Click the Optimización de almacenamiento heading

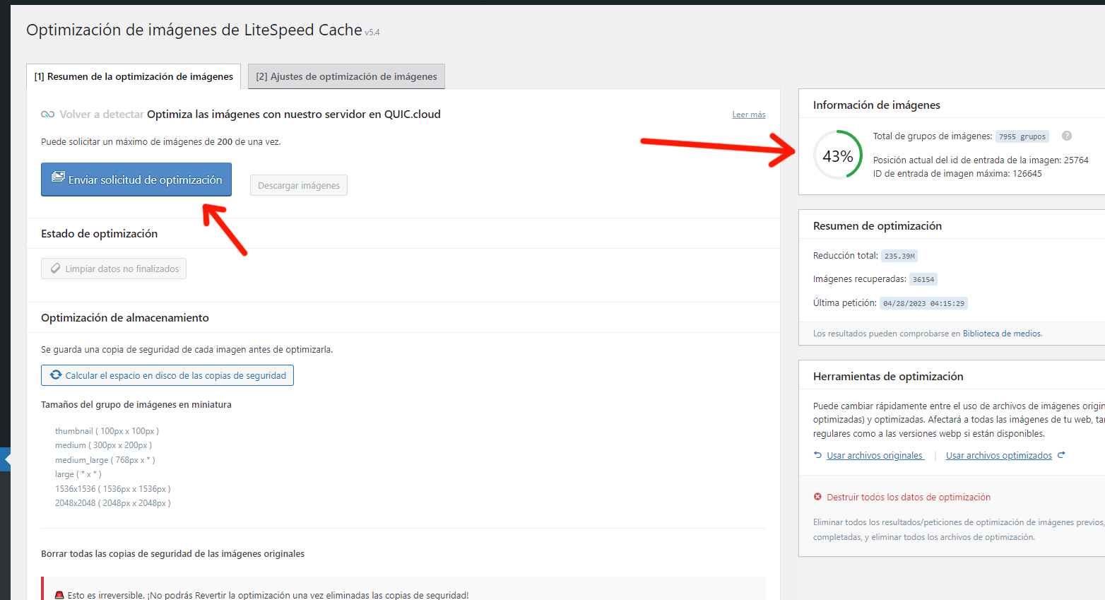click(125, 318)
